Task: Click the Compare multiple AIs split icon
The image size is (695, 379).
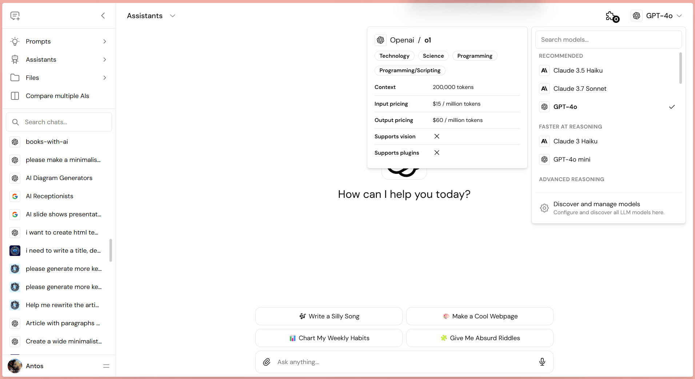Action: pos(15,96)
